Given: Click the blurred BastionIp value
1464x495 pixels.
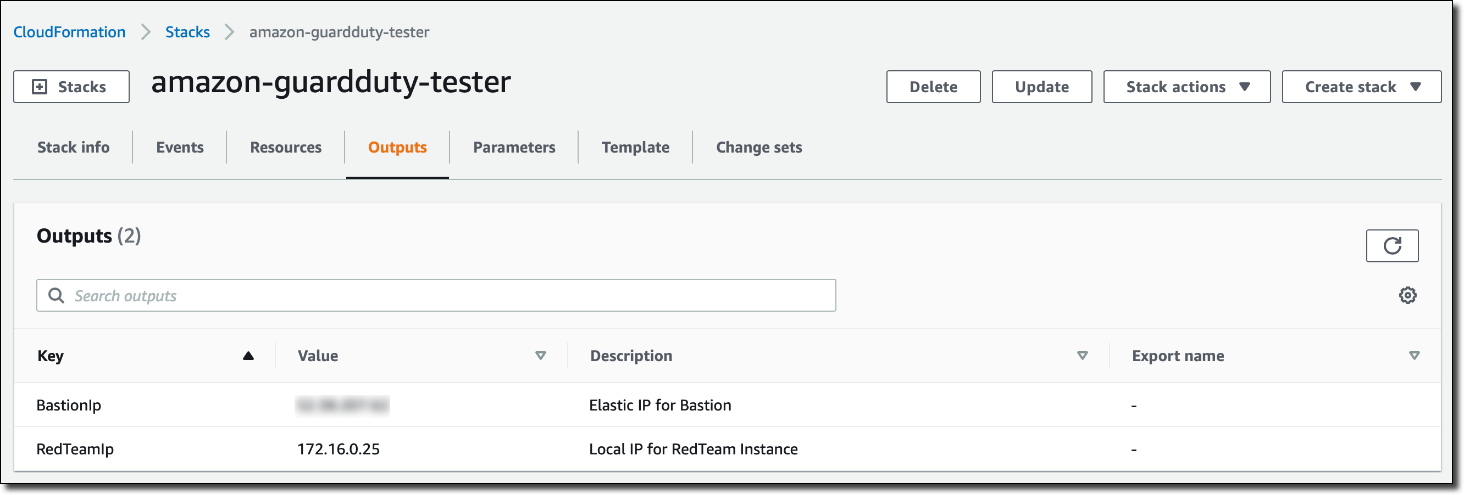Looking at the screenshot, I should [343, 406].
